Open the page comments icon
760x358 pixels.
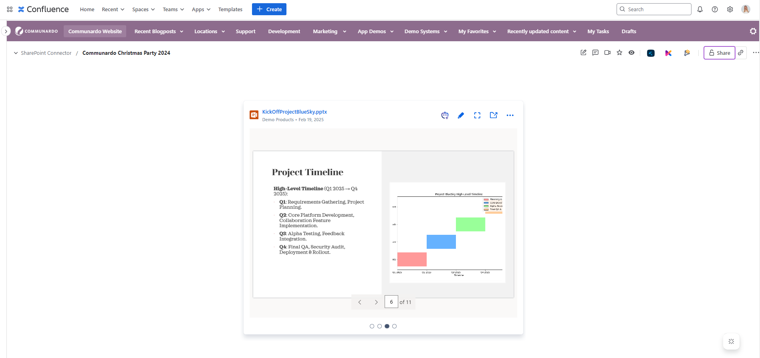[x=595, y=53]
